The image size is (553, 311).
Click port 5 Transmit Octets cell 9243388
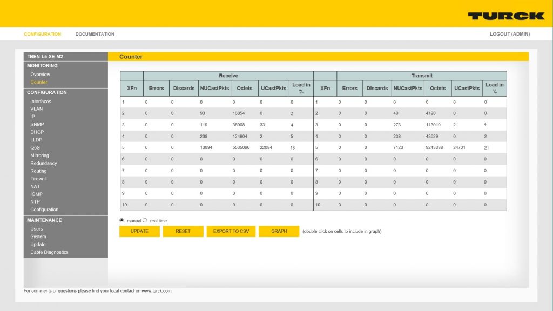click(435, 147)
